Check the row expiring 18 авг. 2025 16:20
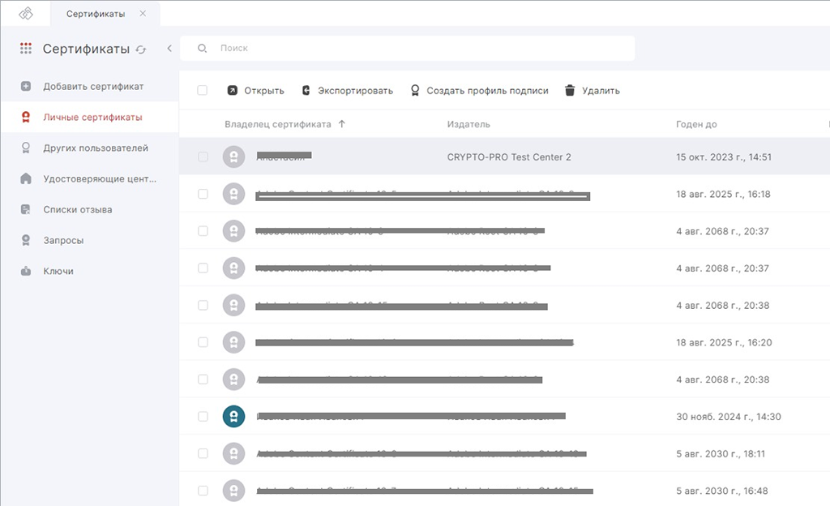Screen dimensions: 830x506 (x=203, y=342)
